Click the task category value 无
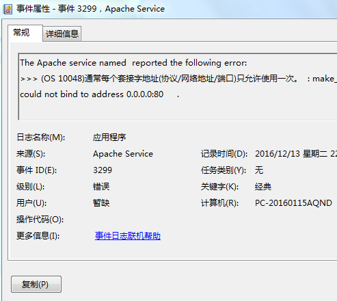The image size is (337, 301). [x=259, y=170]
